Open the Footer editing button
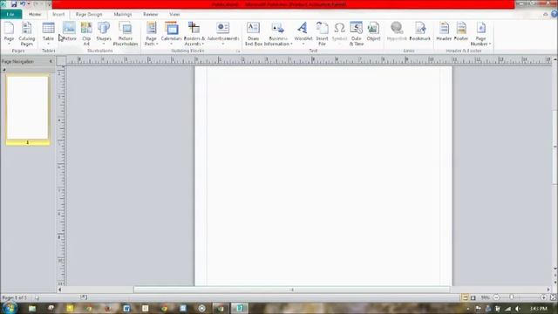Image resolution: width=558 pixels, height=314 pixels. (x=461, y=31)
